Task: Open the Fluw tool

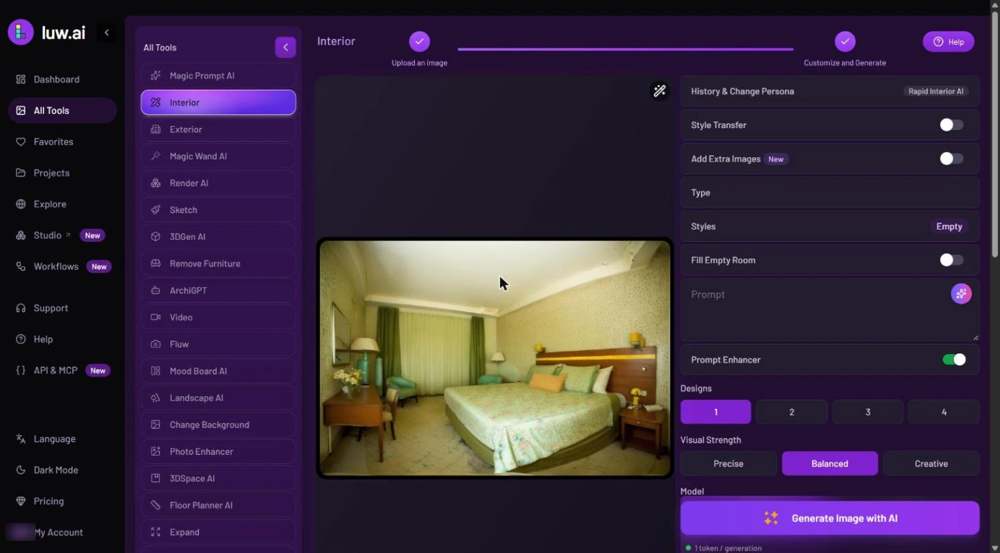Action: click(x=219, y=344)
